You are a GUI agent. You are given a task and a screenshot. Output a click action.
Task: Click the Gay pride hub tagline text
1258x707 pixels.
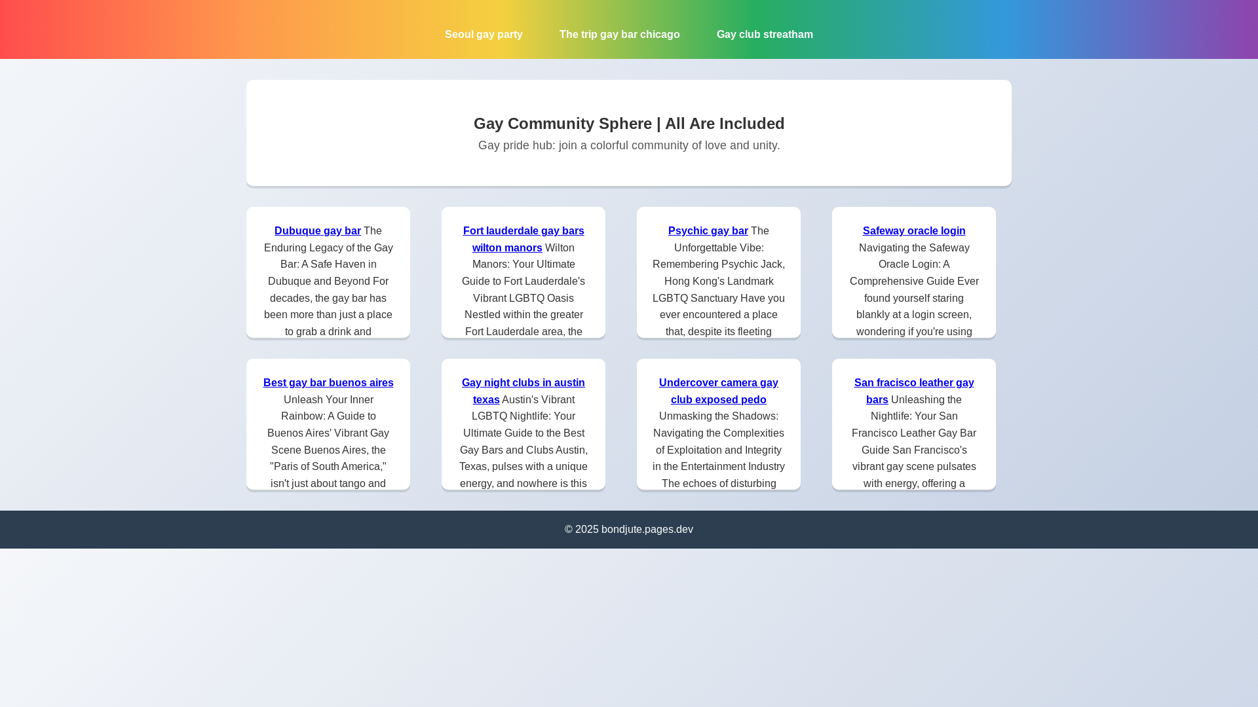(x=629, y=146)
